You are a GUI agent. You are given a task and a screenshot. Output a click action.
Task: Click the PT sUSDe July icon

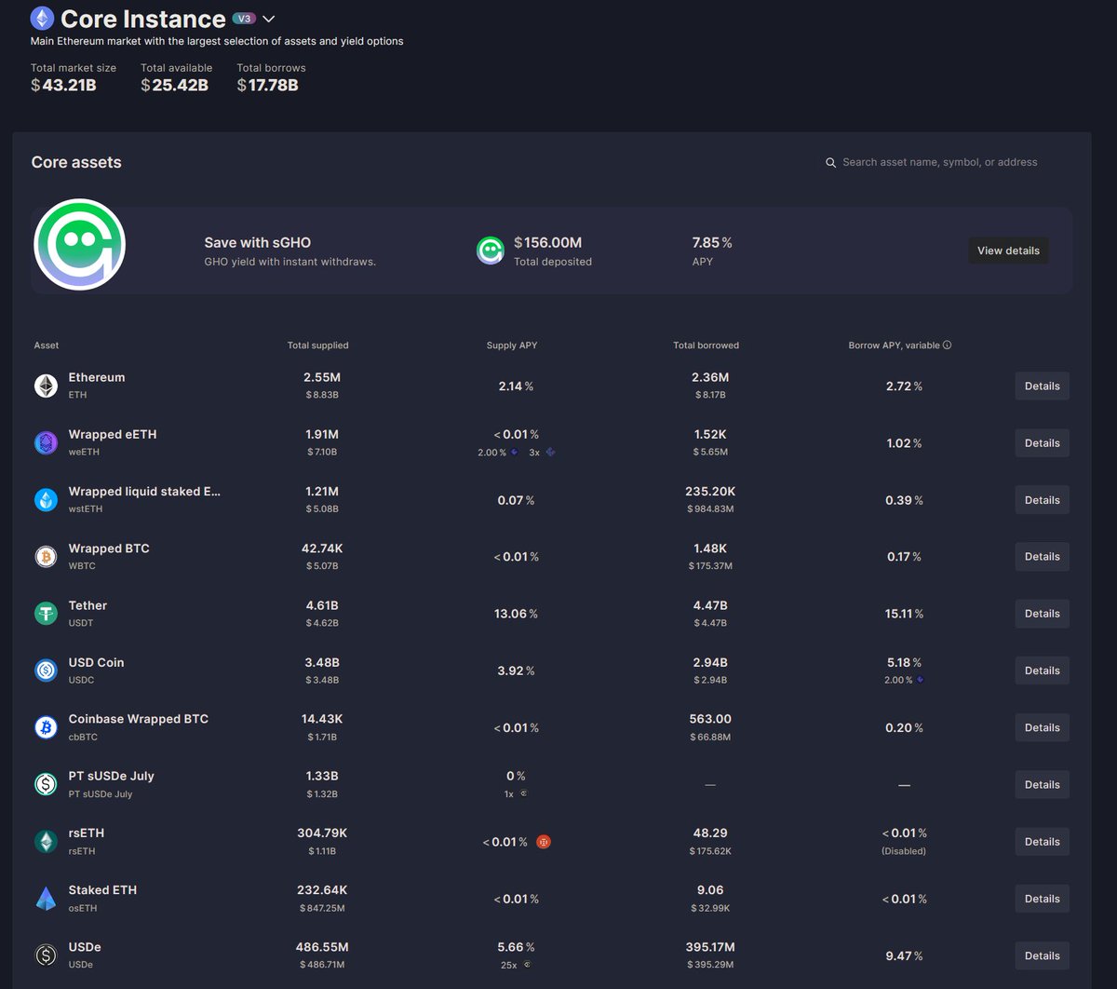pyautogui.click(x=46, y=784)
